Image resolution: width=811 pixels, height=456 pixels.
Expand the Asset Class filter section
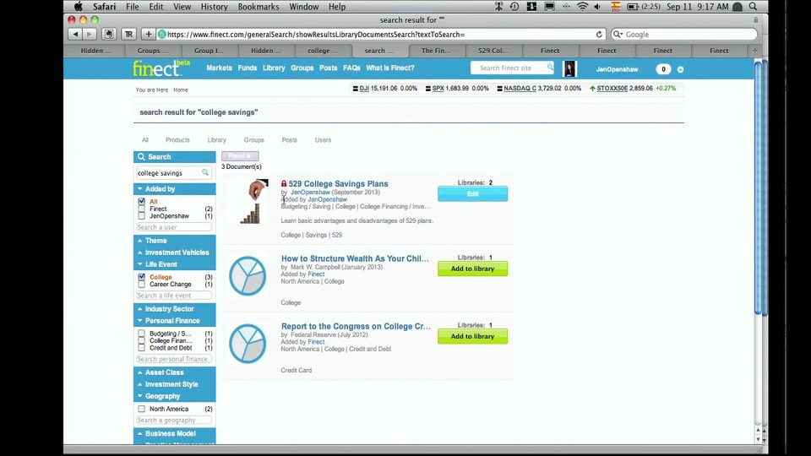coord(174,372)
